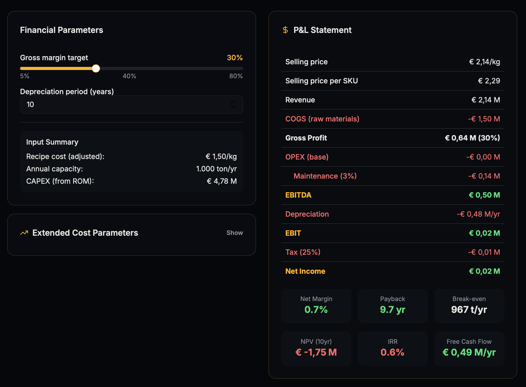This screenshot has width=526, height=387.
Task: Click the 40% label under the slider
Action: [129, 76]
